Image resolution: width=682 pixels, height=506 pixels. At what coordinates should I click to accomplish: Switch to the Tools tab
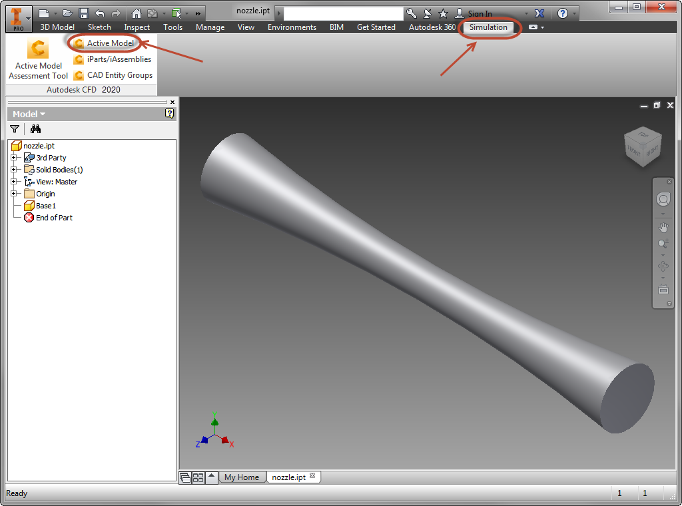click(172, 27)
